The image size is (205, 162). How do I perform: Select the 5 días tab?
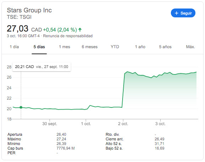39,47
